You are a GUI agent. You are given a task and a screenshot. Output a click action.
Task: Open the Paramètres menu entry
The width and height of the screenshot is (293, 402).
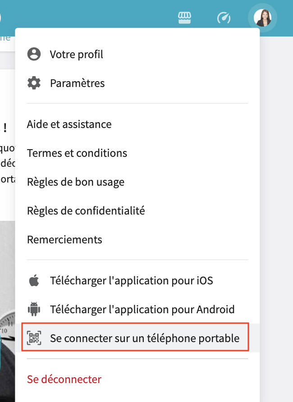tap(78, 83)
